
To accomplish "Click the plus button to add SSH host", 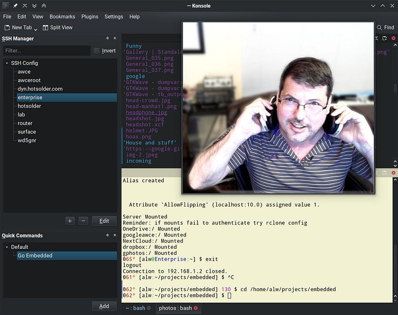I will 70,221.
